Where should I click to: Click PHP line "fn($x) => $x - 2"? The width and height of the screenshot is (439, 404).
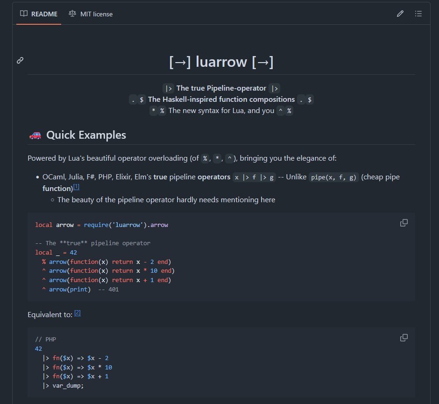coord(76,358)
